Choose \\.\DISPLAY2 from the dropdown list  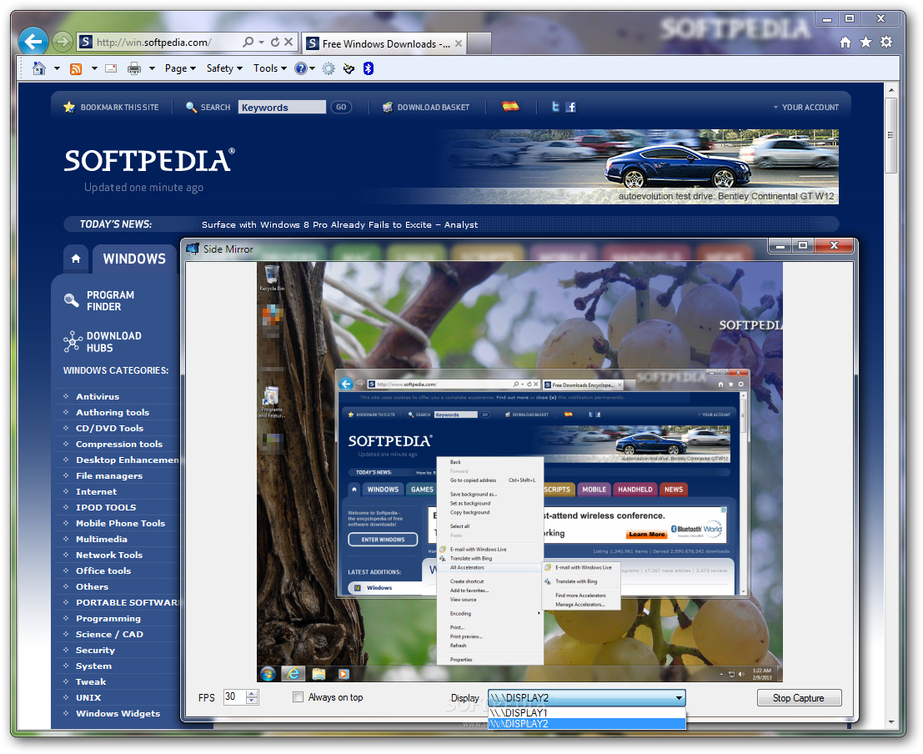point(586,723)
